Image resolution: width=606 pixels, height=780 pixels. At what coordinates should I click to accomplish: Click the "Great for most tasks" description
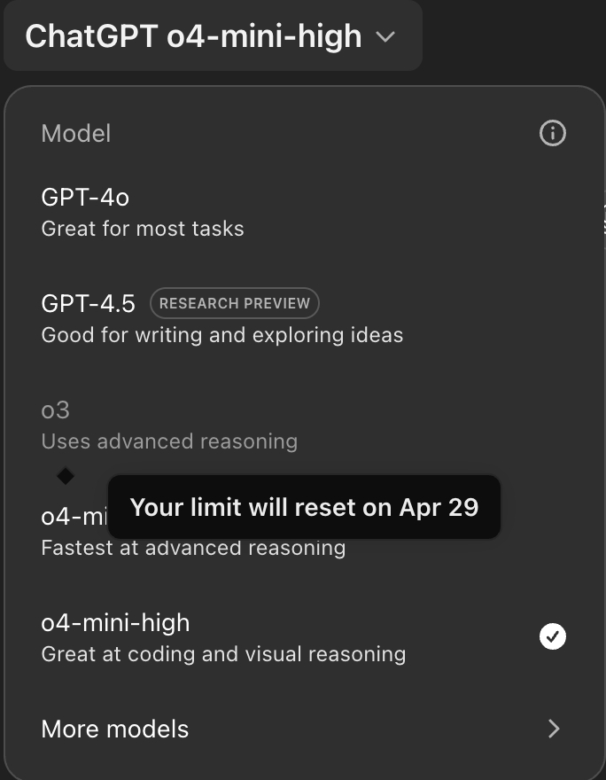coord(143,229)
